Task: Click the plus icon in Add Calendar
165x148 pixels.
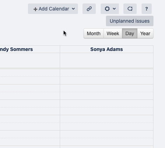Action: (35, 9)
